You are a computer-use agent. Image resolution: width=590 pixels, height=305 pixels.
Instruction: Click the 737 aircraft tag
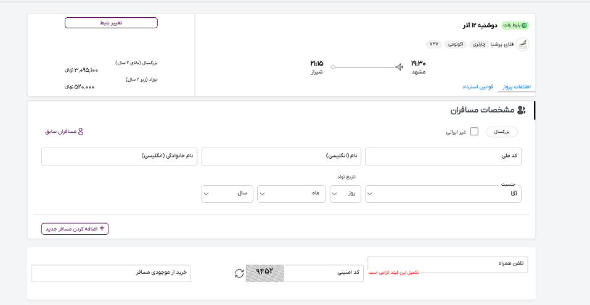434,44
